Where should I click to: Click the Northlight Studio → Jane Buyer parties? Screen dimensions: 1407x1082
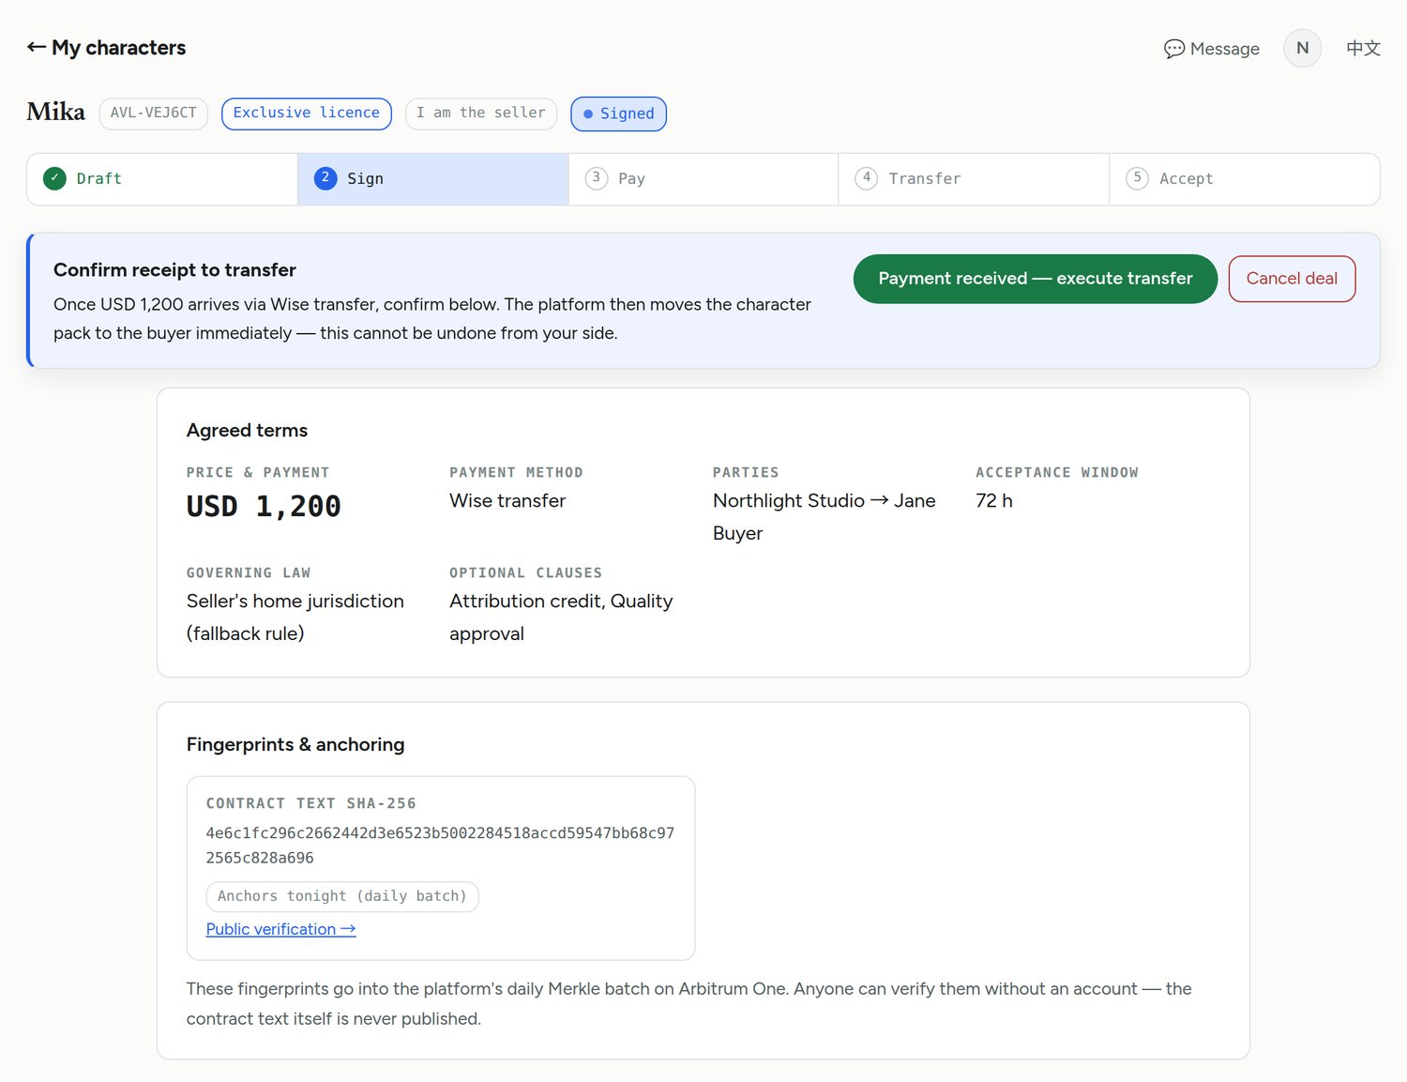[x=825, y=517]
